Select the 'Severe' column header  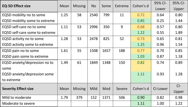pos(122,89)
